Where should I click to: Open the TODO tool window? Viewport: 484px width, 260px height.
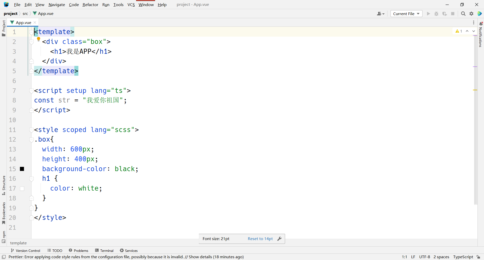pos(55,250)
